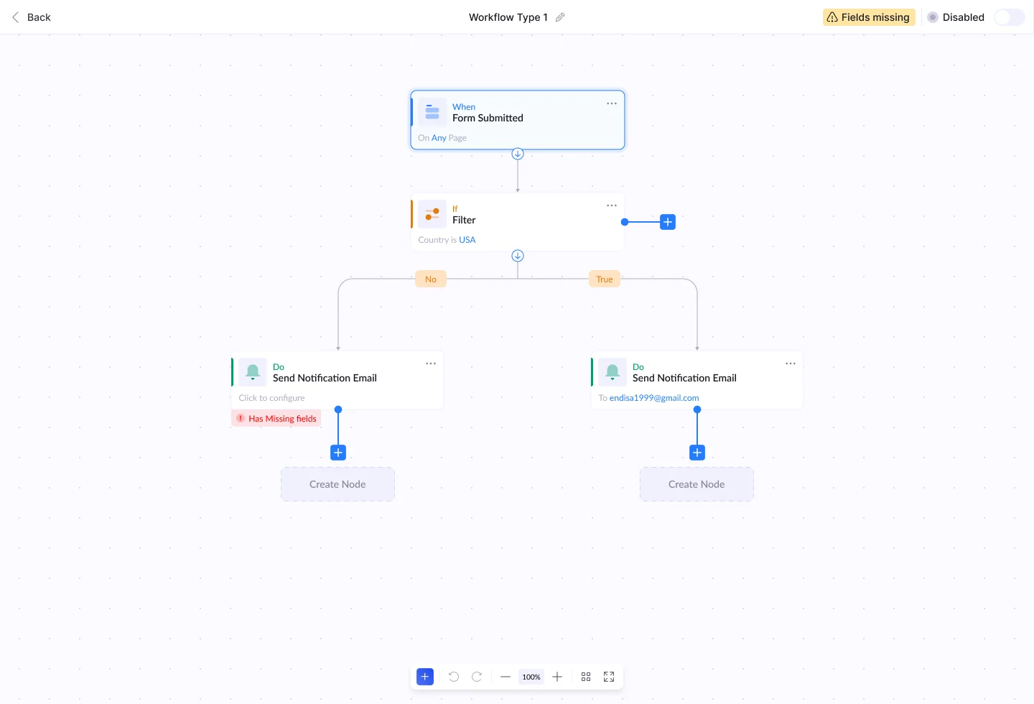This screenshot has height=704, width=1034.
Task: Auto-arrange nodes with the grid icon
Action: 586,677
